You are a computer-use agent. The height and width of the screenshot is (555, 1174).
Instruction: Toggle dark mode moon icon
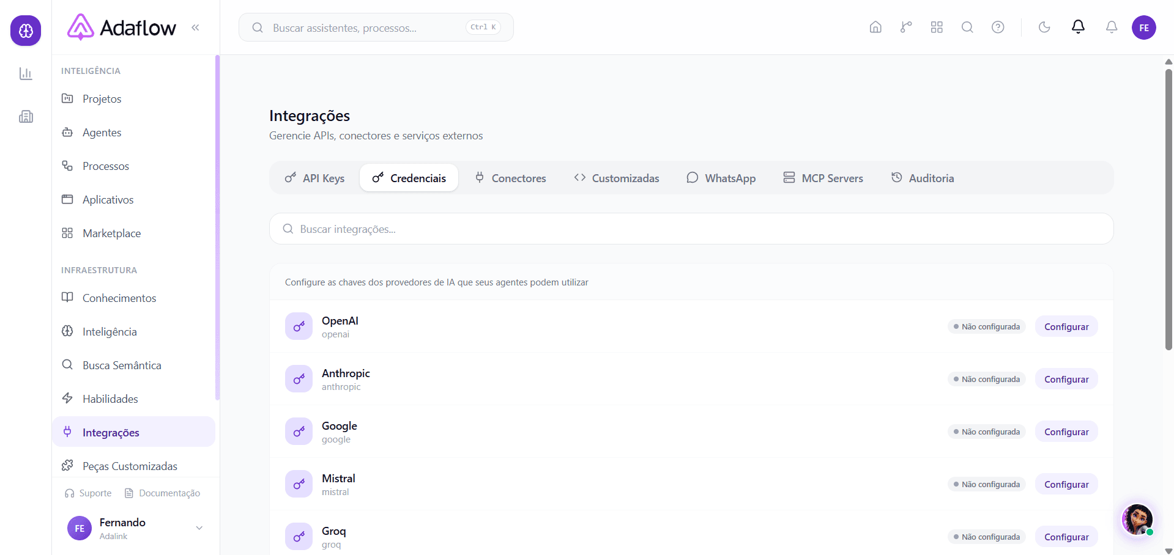pos(1044,27)
